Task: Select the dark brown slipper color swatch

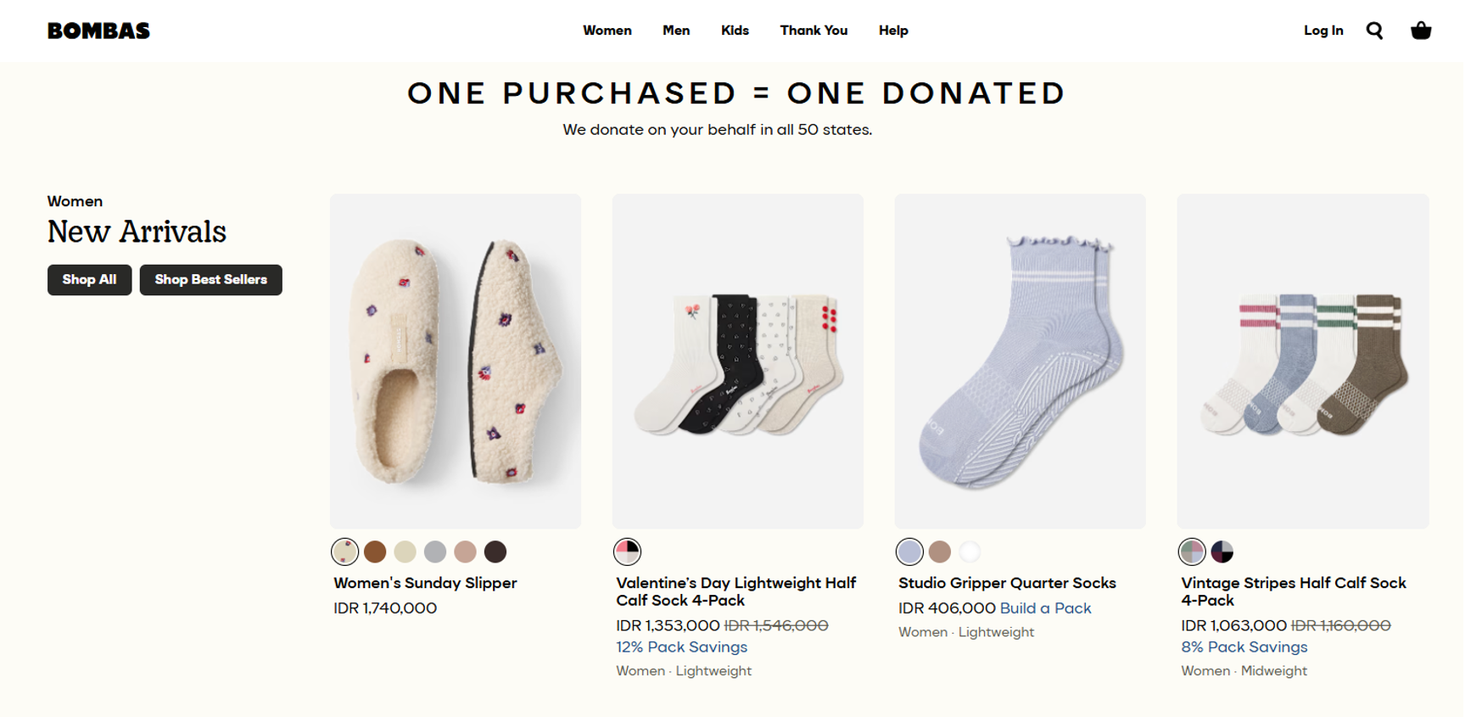Action: tap(495, 552)
